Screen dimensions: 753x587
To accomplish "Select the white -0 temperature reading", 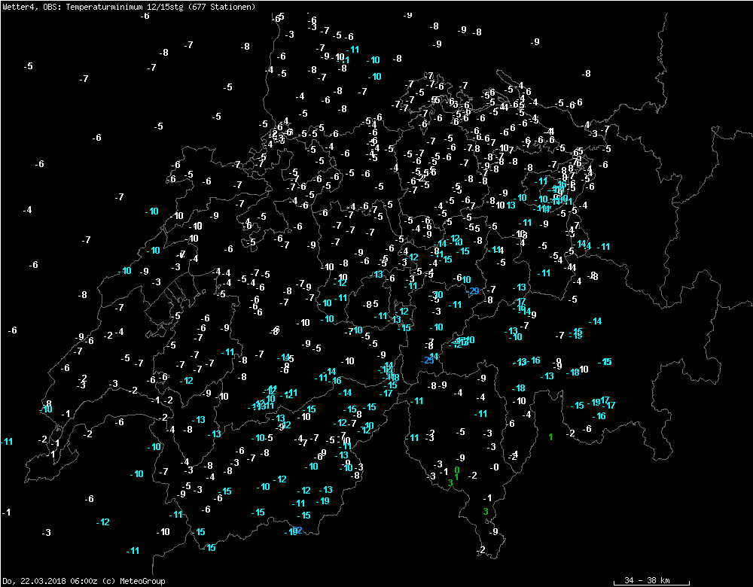I will click(x=493, y=467).
